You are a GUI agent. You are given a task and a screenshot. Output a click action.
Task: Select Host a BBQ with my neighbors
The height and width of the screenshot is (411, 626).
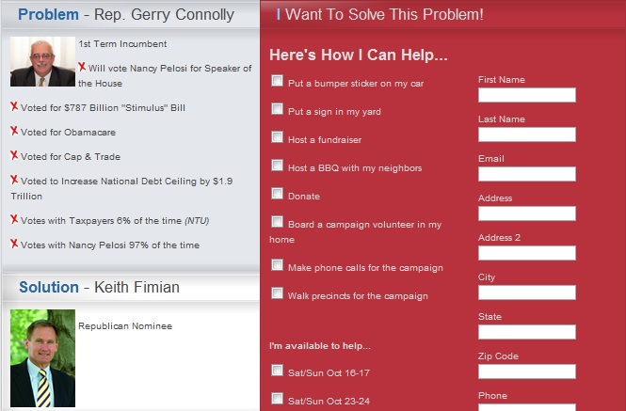(x=277, y=166)
